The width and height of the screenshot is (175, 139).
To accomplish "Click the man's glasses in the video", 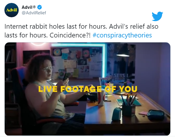I will (x=48, y=69).
